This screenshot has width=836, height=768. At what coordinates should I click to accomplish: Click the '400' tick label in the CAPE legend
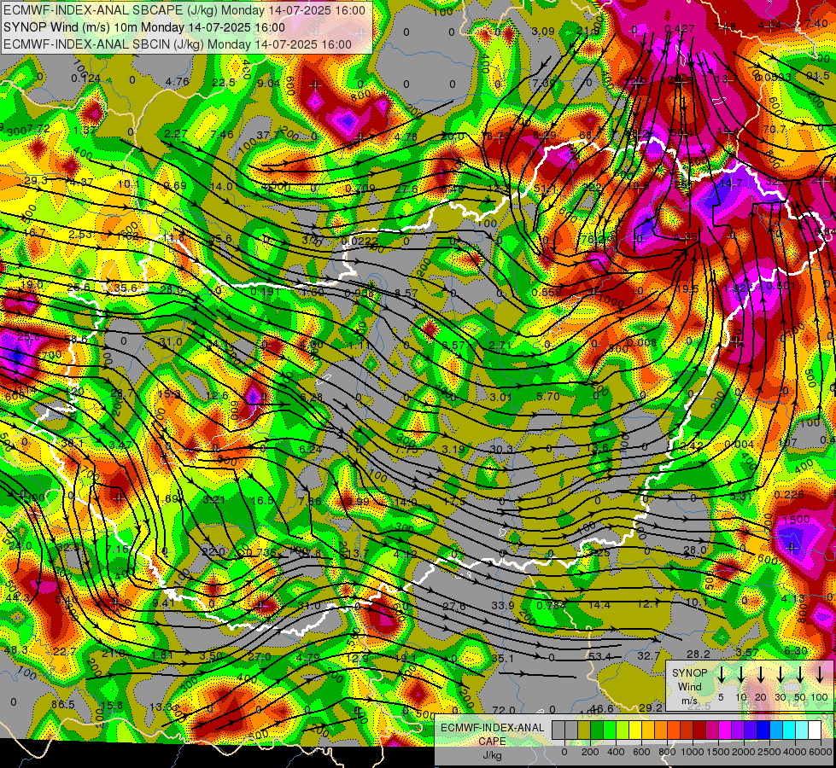coord(616,752)
